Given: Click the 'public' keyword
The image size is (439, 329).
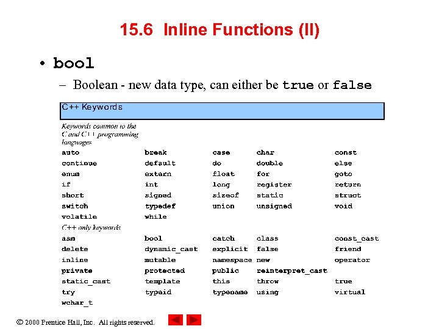Looking at the screenshot, I should coord(226,271).
